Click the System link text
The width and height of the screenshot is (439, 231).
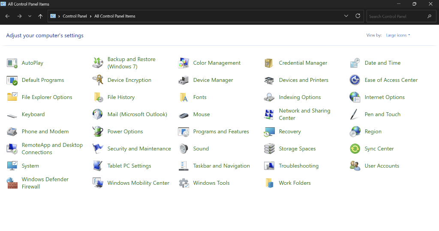30,166
